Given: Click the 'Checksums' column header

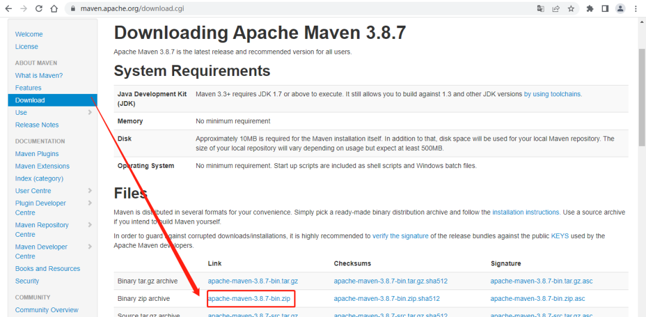Looking at the screenshot, I should click(x=353, y=263).
